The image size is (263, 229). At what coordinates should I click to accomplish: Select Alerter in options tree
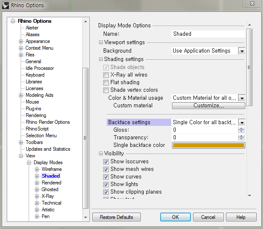coord(32,28)
